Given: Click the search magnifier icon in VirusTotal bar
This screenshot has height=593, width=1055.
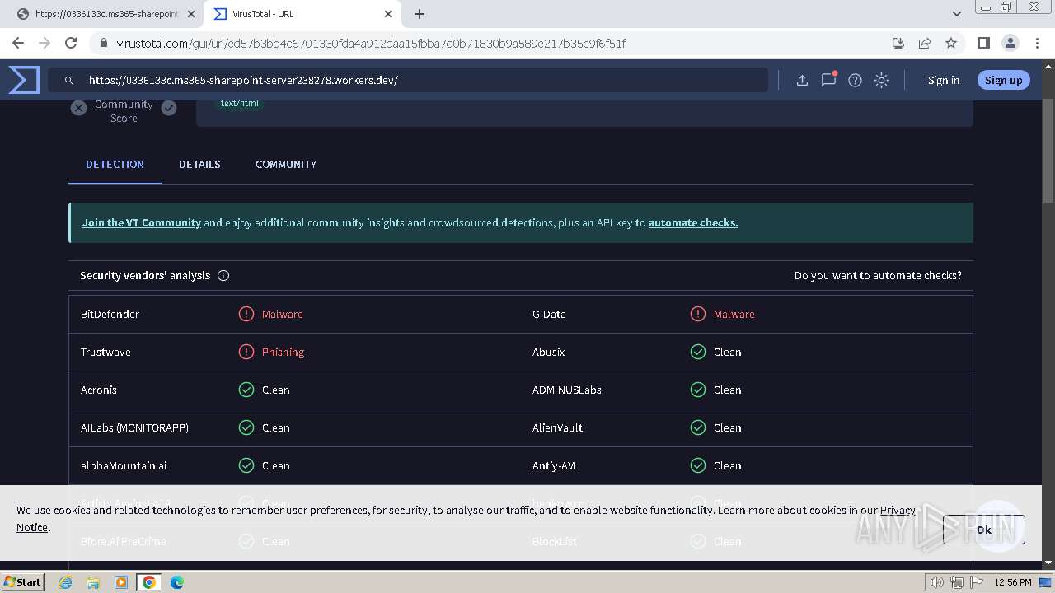Looking at the screenshot, I should tap(69, 80).
